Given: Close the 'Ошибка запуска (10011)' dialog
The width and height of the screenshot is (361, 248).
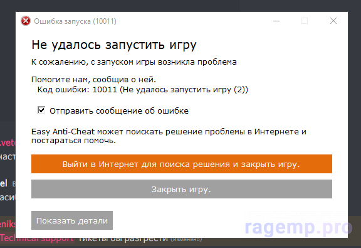Looking at the screenshot, I should tap(333, 21).
